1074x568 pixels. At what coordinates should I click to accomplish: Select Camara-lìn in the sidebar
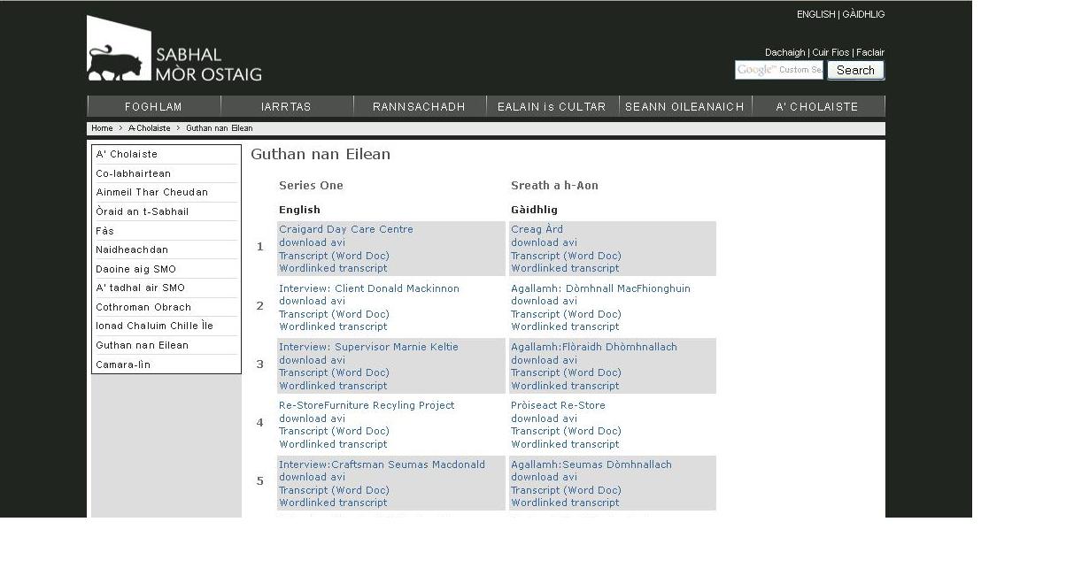[x=123, y=365]
